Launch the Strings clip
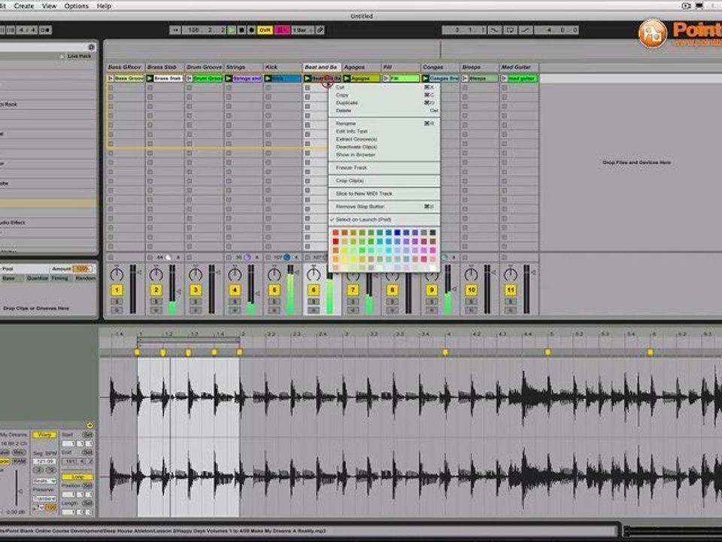Screen dimensions: 722x542 coord(229,78)
